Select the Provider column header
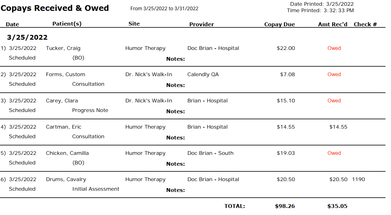Image resolution: width=391 pixels, height=215 pixels. coord(202,24)
